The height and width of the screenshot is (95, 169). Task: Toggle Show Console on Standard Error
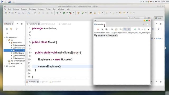click(x=129, y=29)
